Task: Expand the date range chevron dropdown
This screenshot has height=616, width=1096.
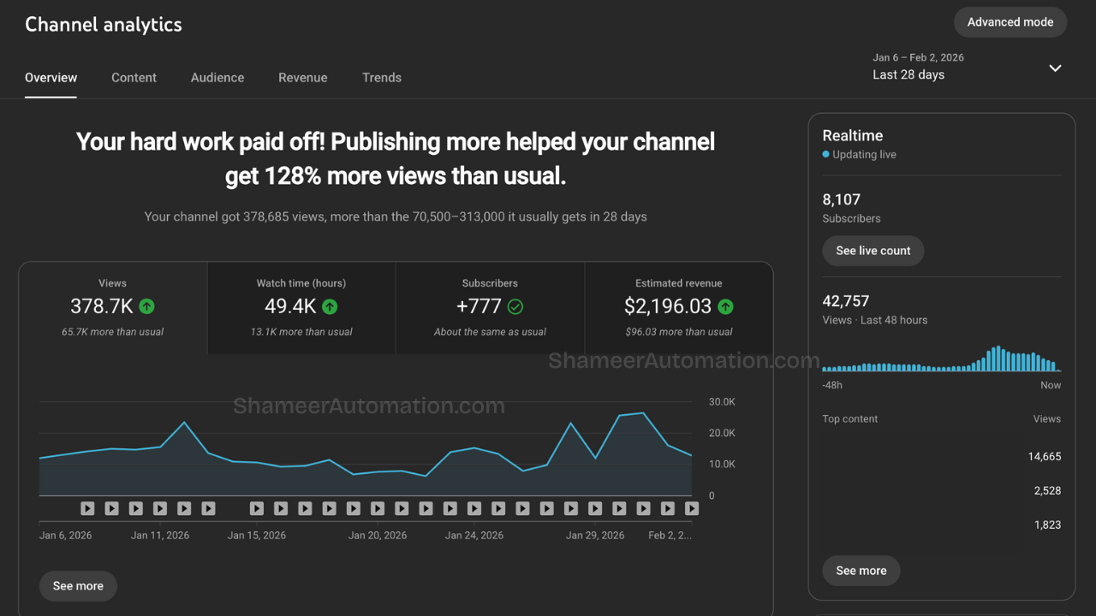Action: coord(1055,68)
